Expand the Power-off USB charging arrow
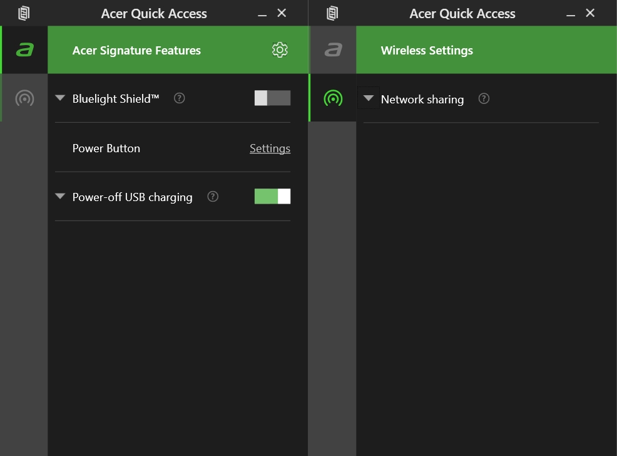Viewport: 617px width, 456px height. click(x=60, y=196)
